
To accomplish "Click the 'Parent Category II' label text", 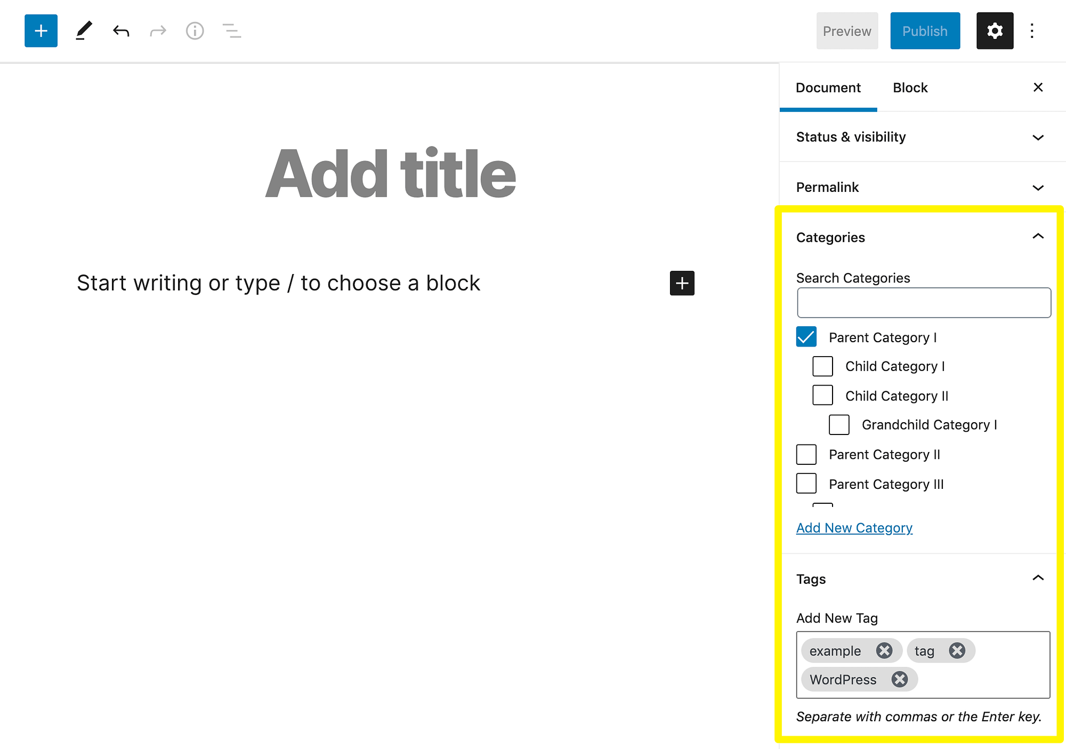I will tap(884, 455).
